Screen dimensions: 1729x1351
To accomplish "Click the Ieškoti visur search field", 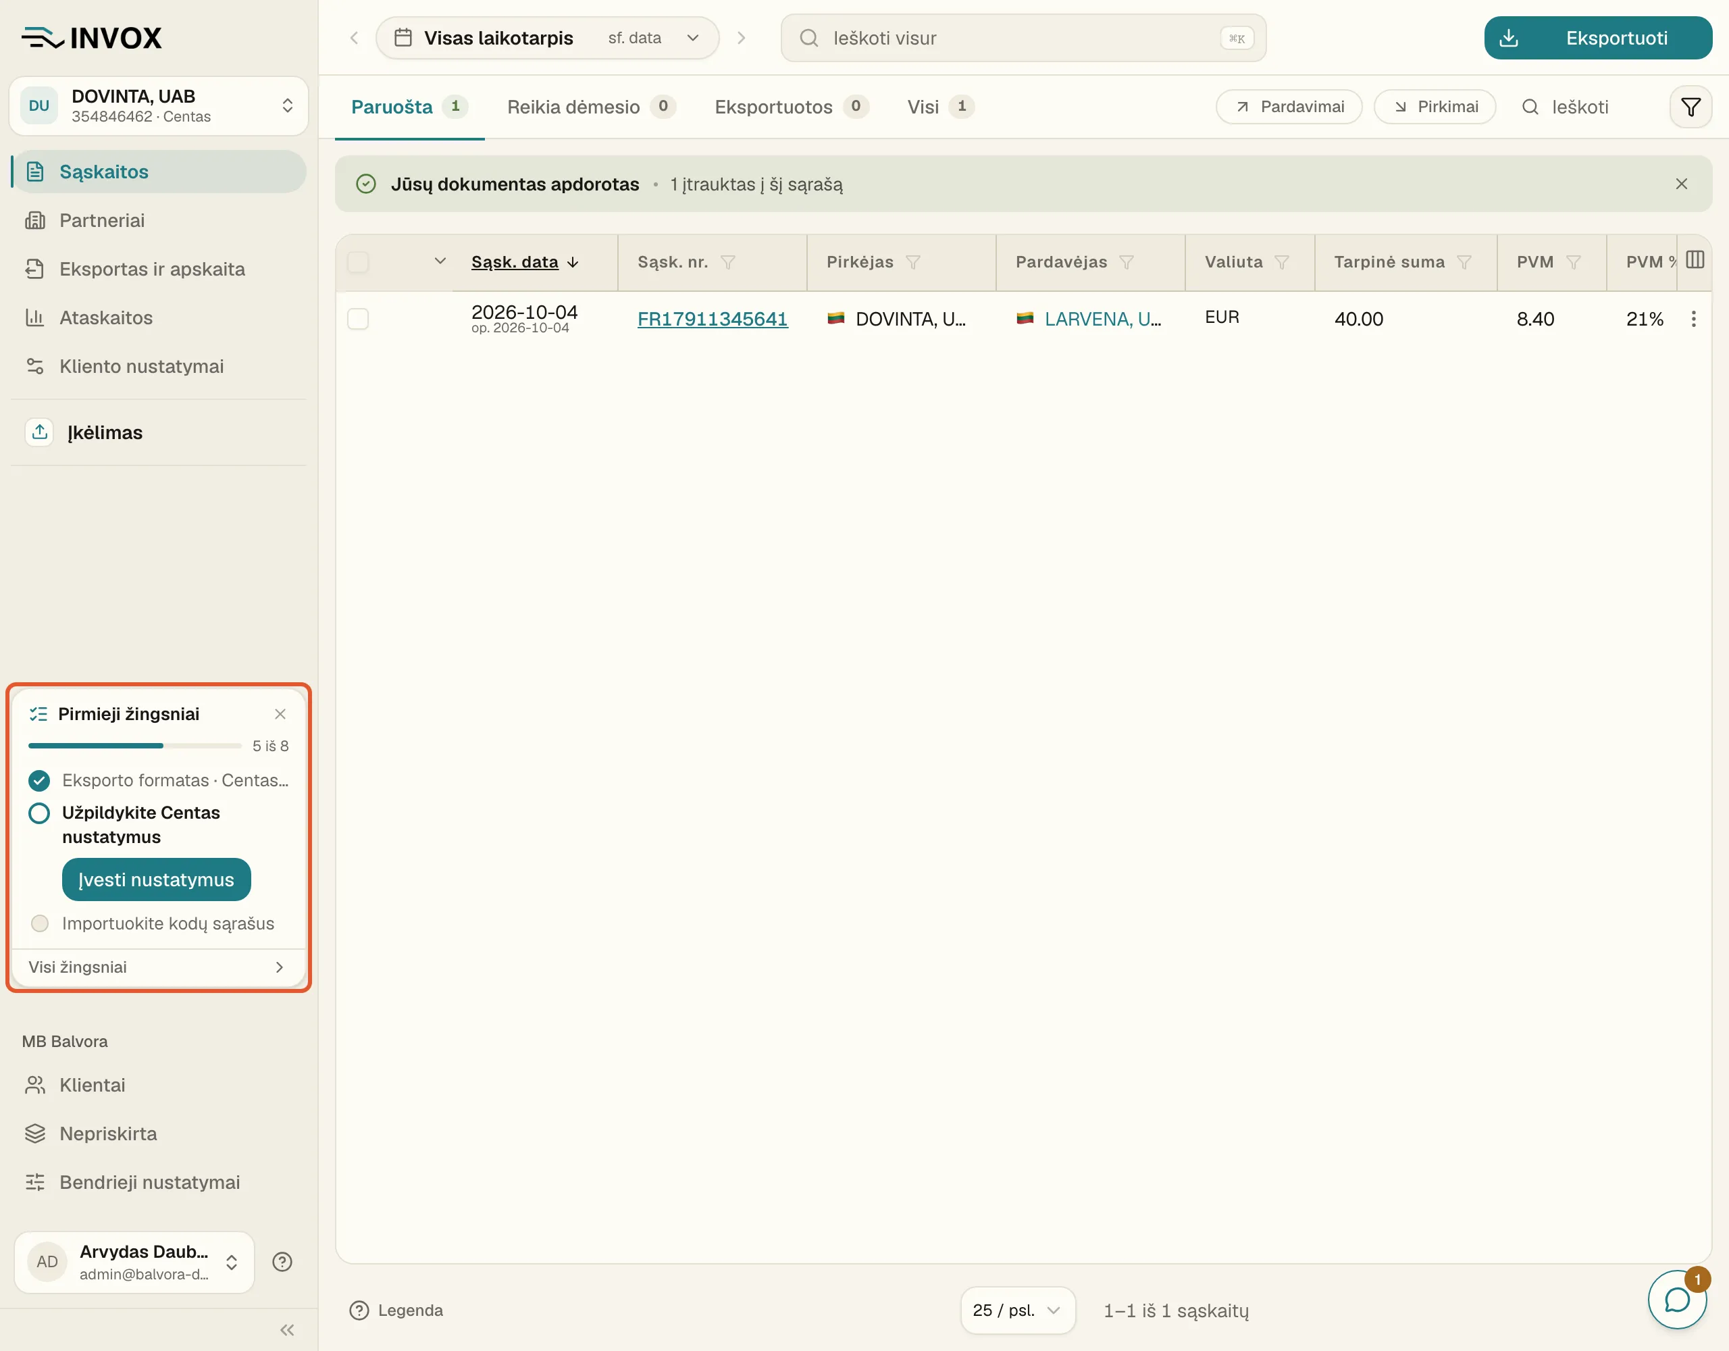I will pos(1024,38).
